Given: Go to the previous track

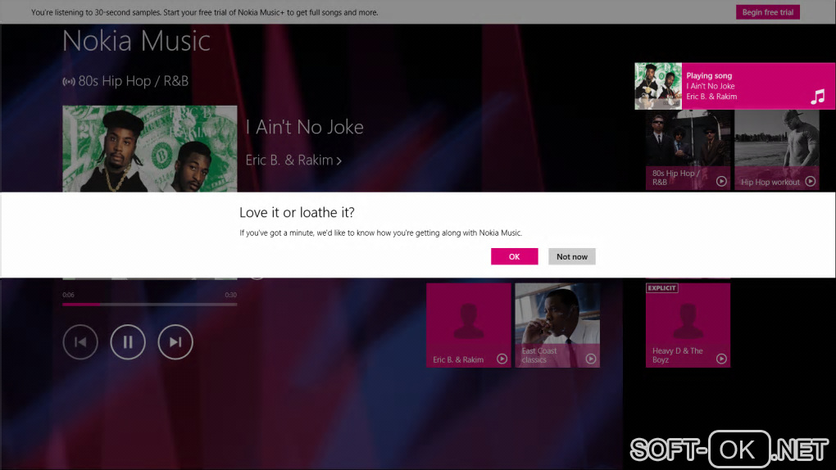Looking at the screenshot, I should pos(80,342).
